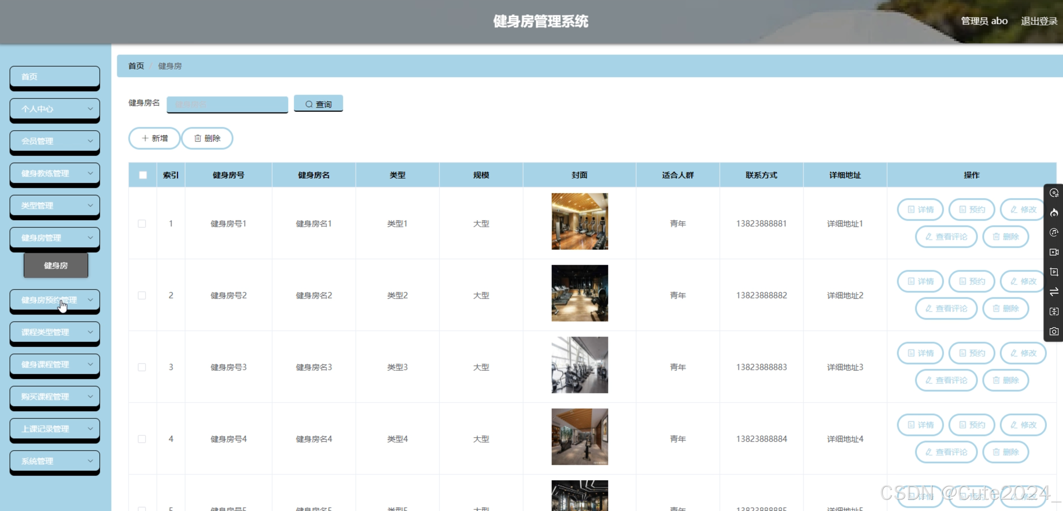This screenshot has width=1063, height=511.
Task: Select 健身房 submenu item
Action: [x=56, y=265]
